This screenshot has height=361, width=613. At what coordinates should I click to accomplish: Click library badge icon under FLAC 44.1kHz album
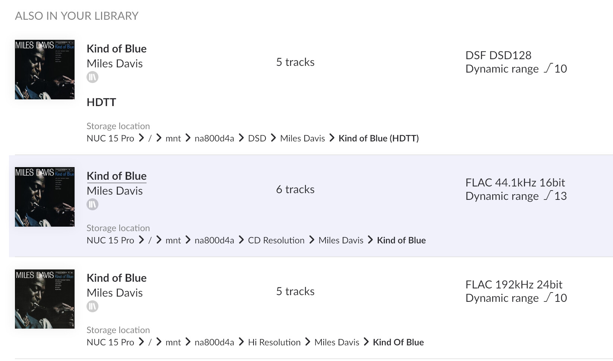click(x=92, y=204)
